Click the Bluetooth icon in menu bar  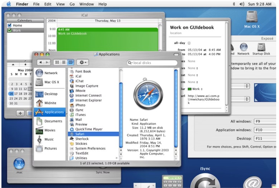tap(234, 4)
